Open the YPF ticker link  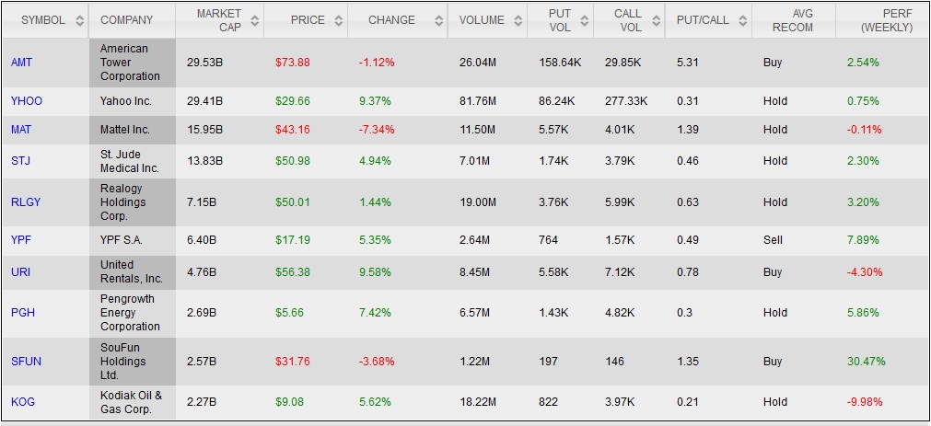point(21,240)
